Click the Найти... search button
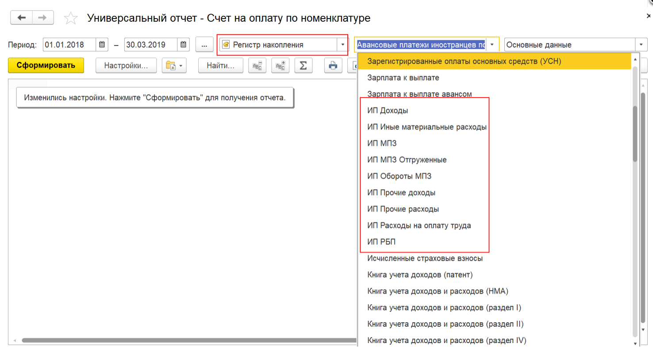653x351 pixels. point(220,65)
